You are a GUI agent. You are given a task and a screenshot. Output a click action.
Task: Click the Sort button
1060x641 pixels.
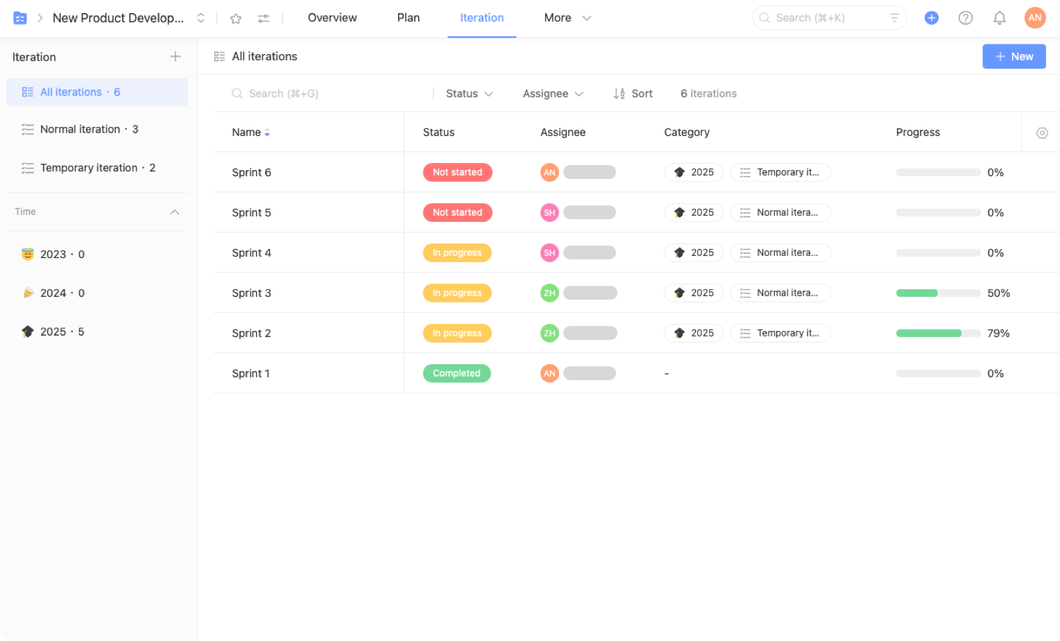pos(633,94)
